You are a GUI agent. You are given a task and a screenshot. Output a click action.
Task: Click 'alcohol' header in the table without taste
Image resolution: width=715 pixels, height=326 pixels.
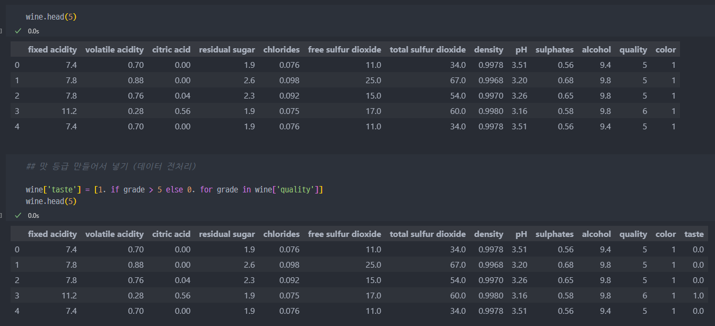[597, 50]
